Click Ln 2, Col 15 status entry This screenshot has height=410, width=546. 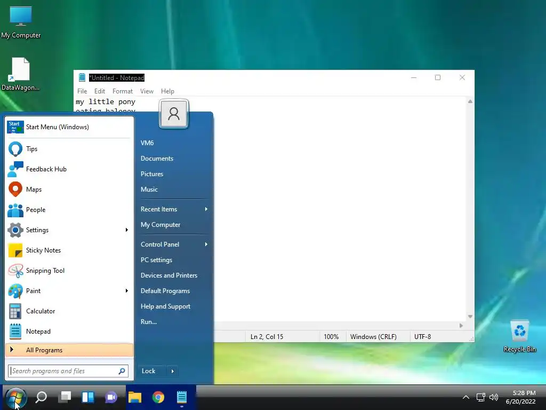tap(267, 337)
